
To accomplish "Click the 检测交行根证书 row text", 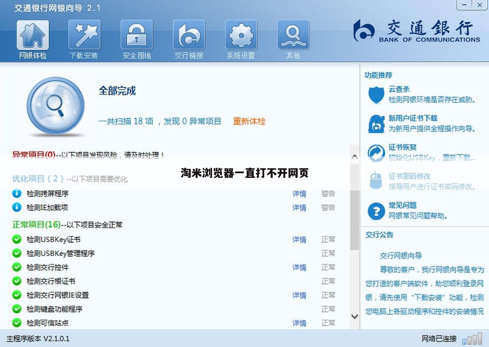I will (x=51, y=281).
